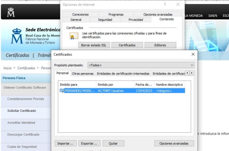Sort by the Nombre descriptivo column header

point(169,85)
